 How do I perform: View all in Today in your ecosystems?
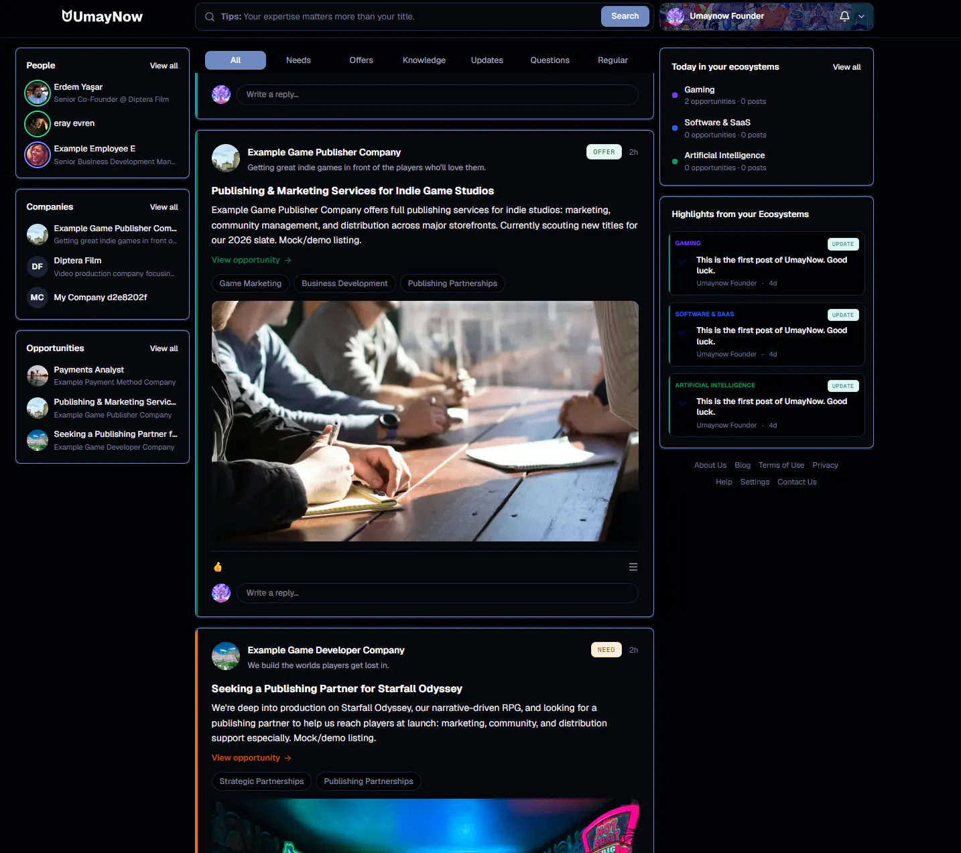[x=847, y=67]
